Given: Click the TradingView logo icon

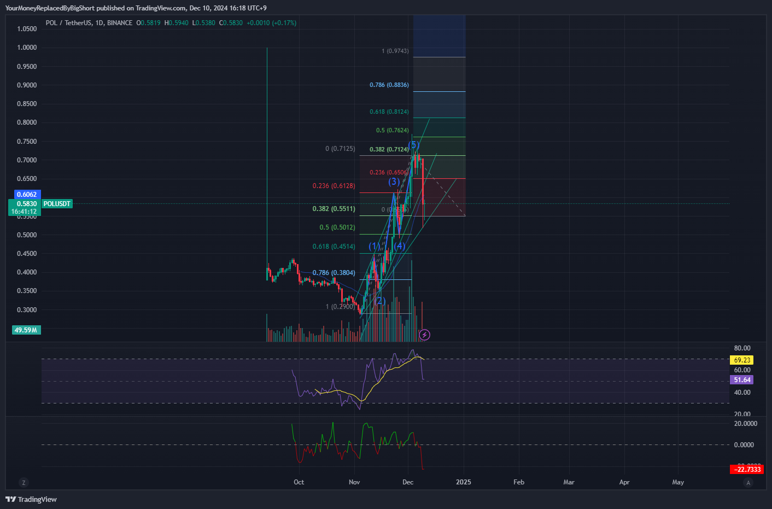Looking at the screenshot, I should pyautogui.click(x=10, y=499).
